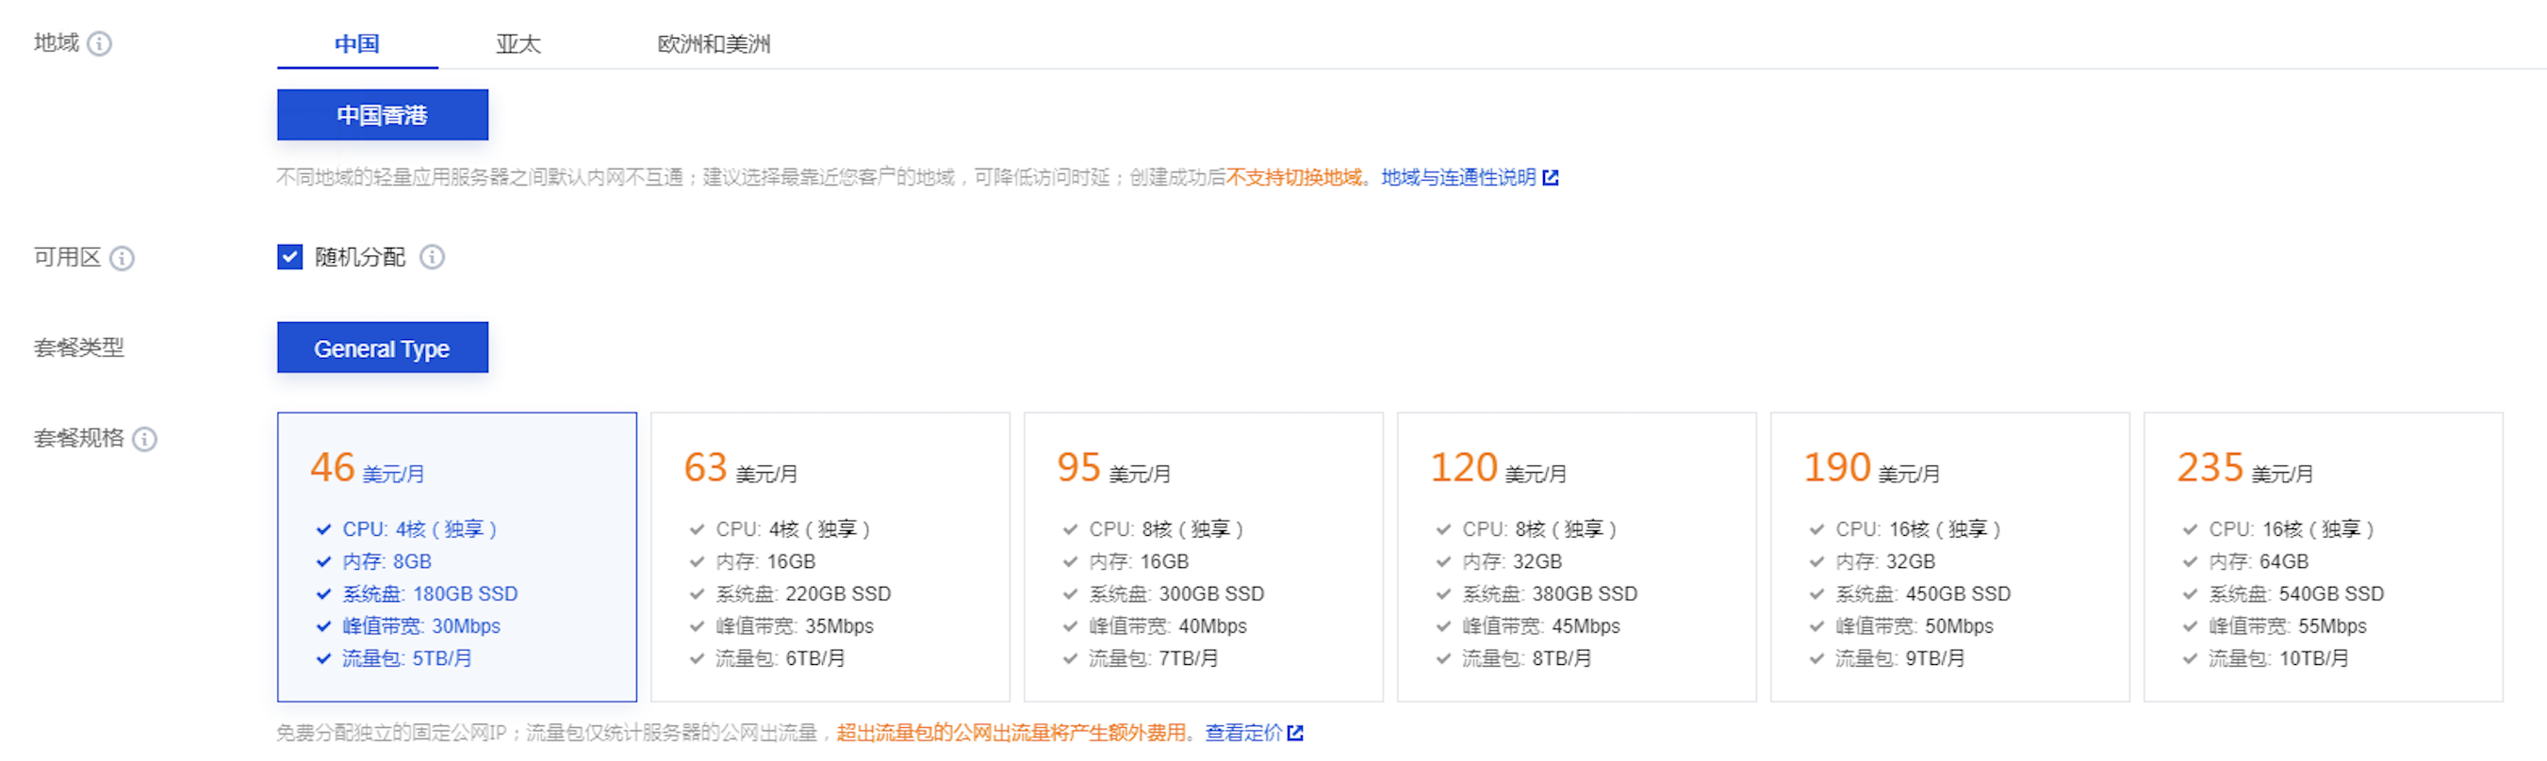Open the 查看定价 pricing link
This screenshot has height=761, width=2547.
pyautogui.click(x=1242, y=733)
